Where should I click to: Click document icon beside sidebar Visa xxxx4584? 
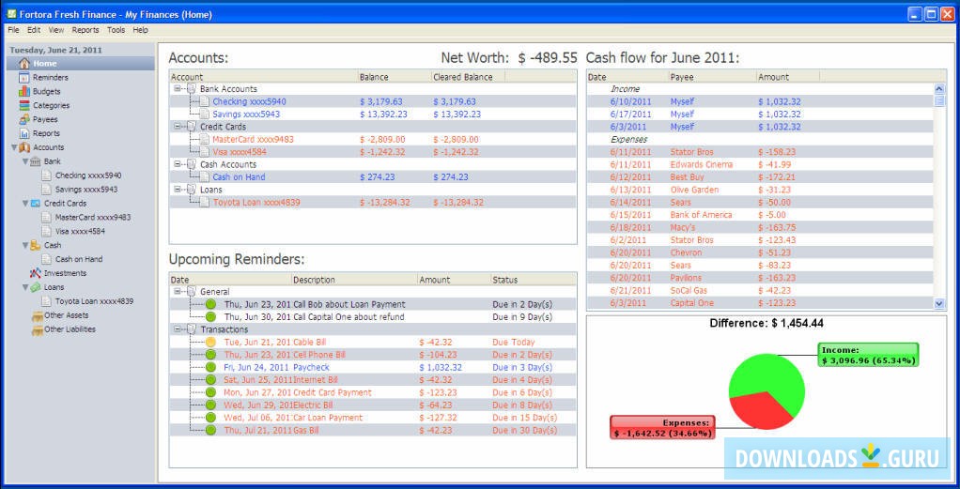47,231
